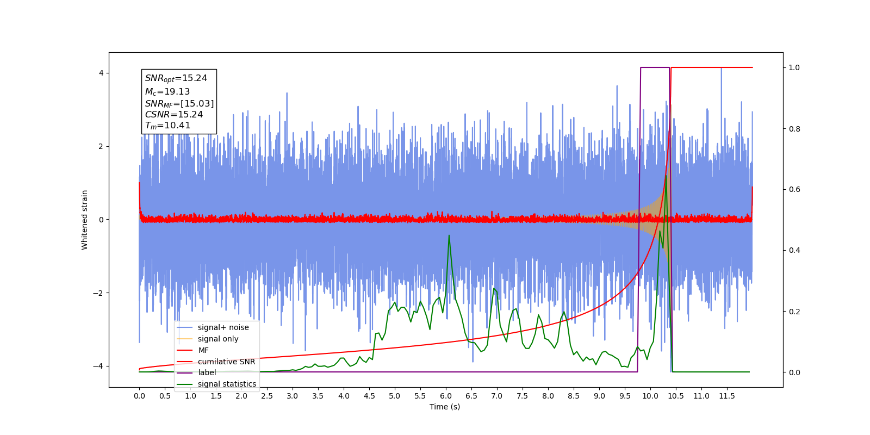The width and height of the screenshot is (870, 435).
Task: Click the x-axis tick label 5.5
Action: coord(420,396)
